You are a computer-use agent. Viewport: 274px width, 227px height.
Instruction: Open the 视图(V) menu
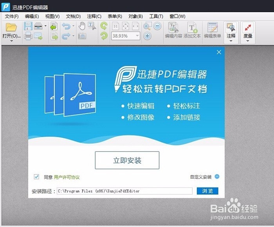coord(52,16)
